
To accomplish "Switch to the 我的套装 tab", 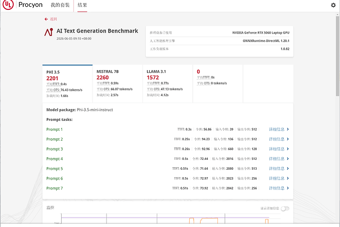I will click(x=60, y=5).
